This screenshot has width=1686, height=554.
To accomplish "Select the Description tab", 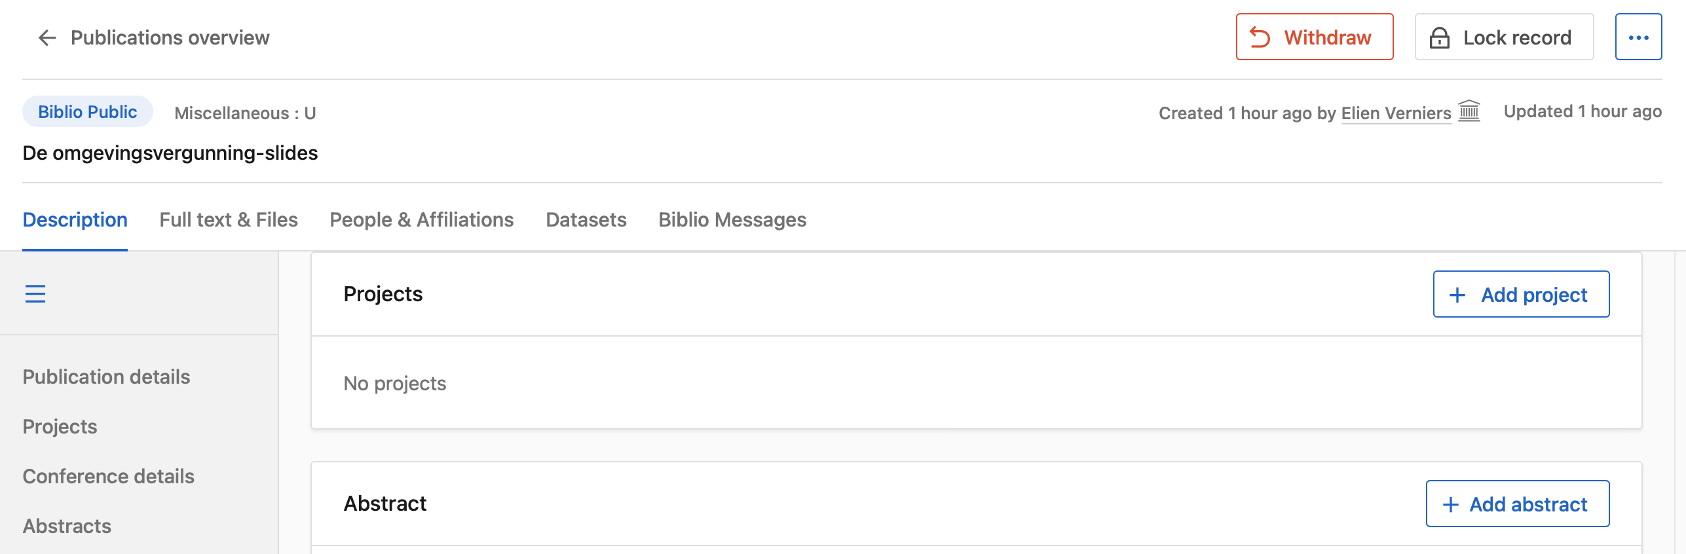I will tap(75, 219).
